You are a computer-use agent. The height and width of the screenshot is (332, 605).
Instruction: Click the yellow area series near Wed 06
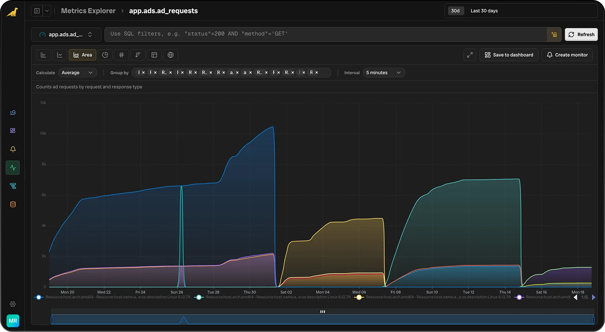(x=359, y=219)
